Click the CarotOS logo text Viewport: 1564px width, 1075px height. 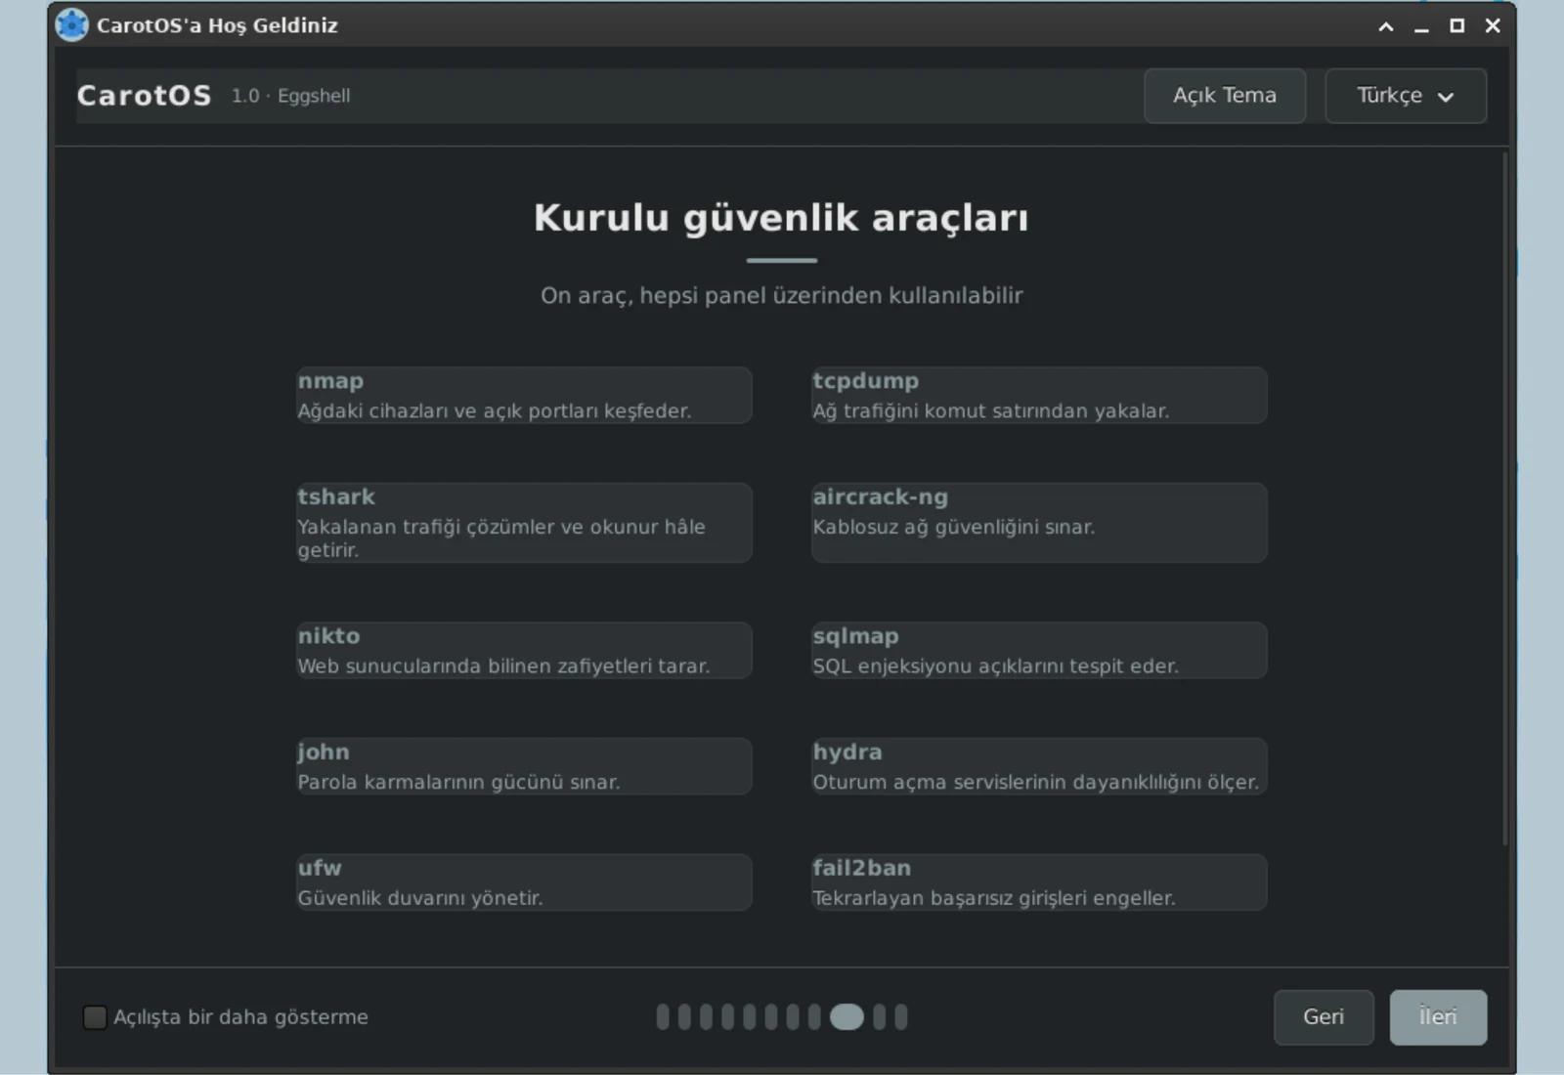(144, 96)
